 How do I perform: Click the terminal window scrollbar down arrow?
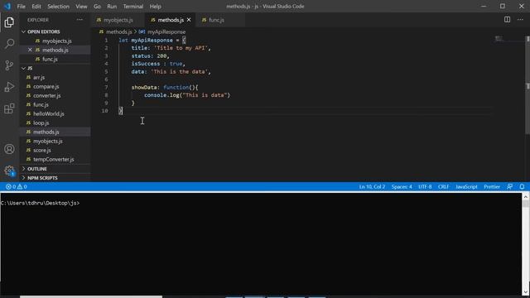(x=526, y=292)
